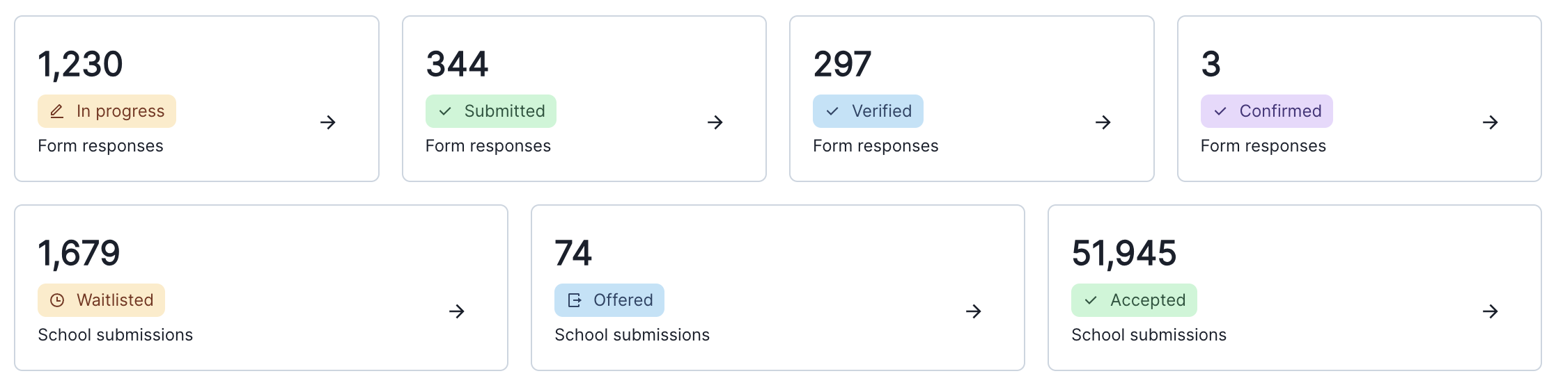Click the 1,230 form responses count
Screen dimensions: 1556x385
click(x=80, y=65)
